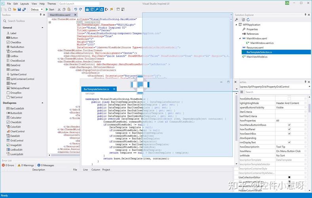Click the Open folder toolbar icon
312x198 pixels.
click(x=15, y=9)
